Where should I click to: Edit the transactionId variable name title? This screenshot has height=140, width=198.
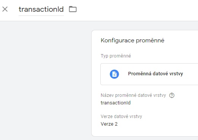click(x=41, y=9)
